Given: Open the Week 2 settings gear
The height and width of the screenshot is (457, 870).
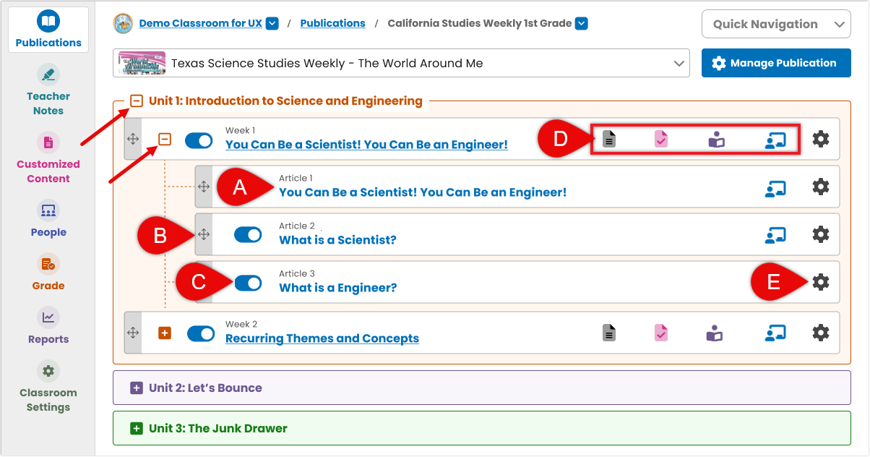Looking at the screenshot, I should 821,333.
